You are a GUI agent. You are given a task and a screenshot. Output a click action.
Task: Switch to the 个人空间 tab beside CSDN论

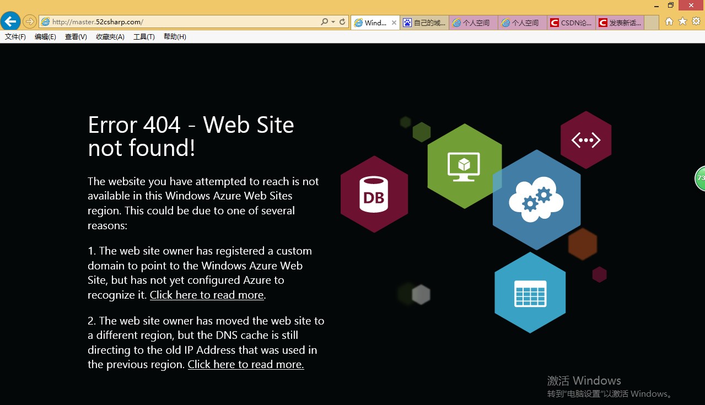(523, 23)
